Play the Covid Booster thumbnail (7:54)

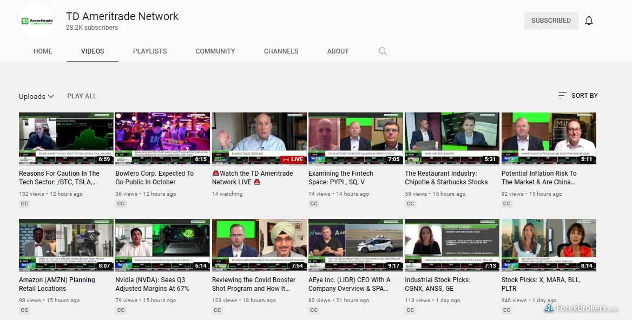point(259,245)
